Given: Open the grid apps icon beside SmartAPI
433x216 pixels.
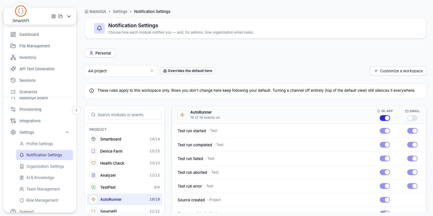Looking at the screenshot, I should coord(54,16).
